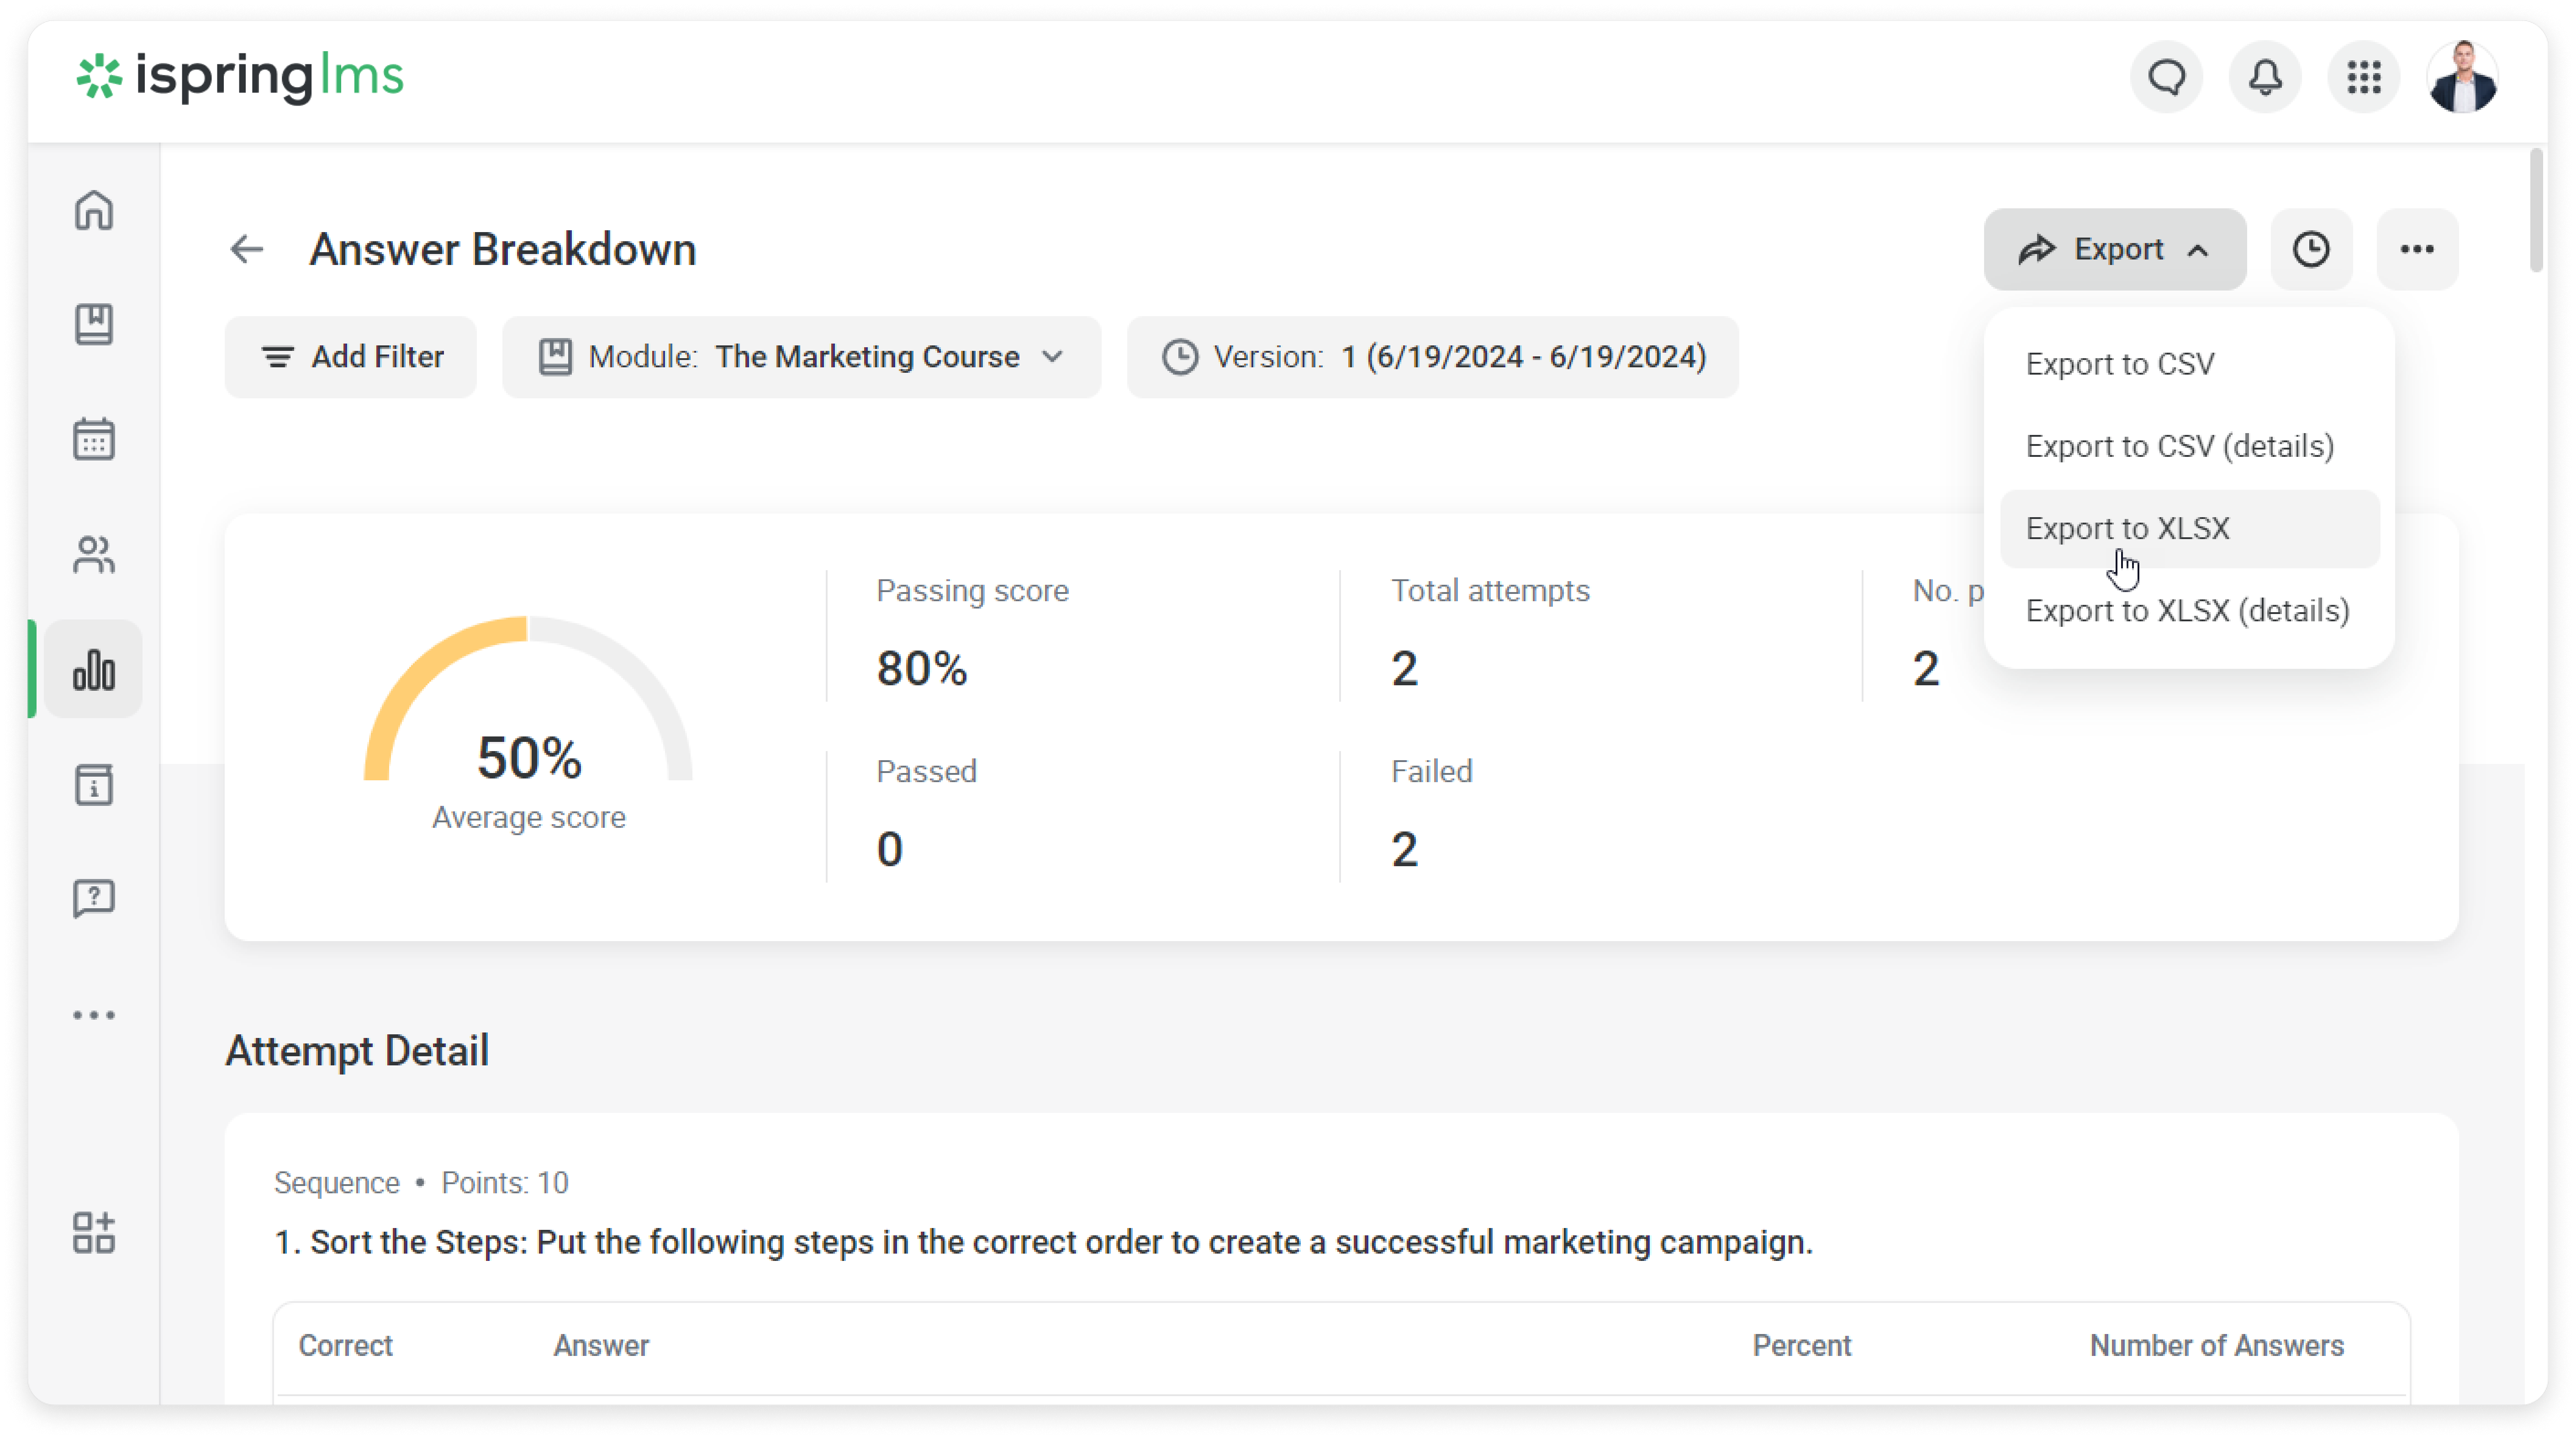The width and height of the screenshot is (2576, 1440).
Task: Open the question mark support icon
Action: tap(94, 899)
